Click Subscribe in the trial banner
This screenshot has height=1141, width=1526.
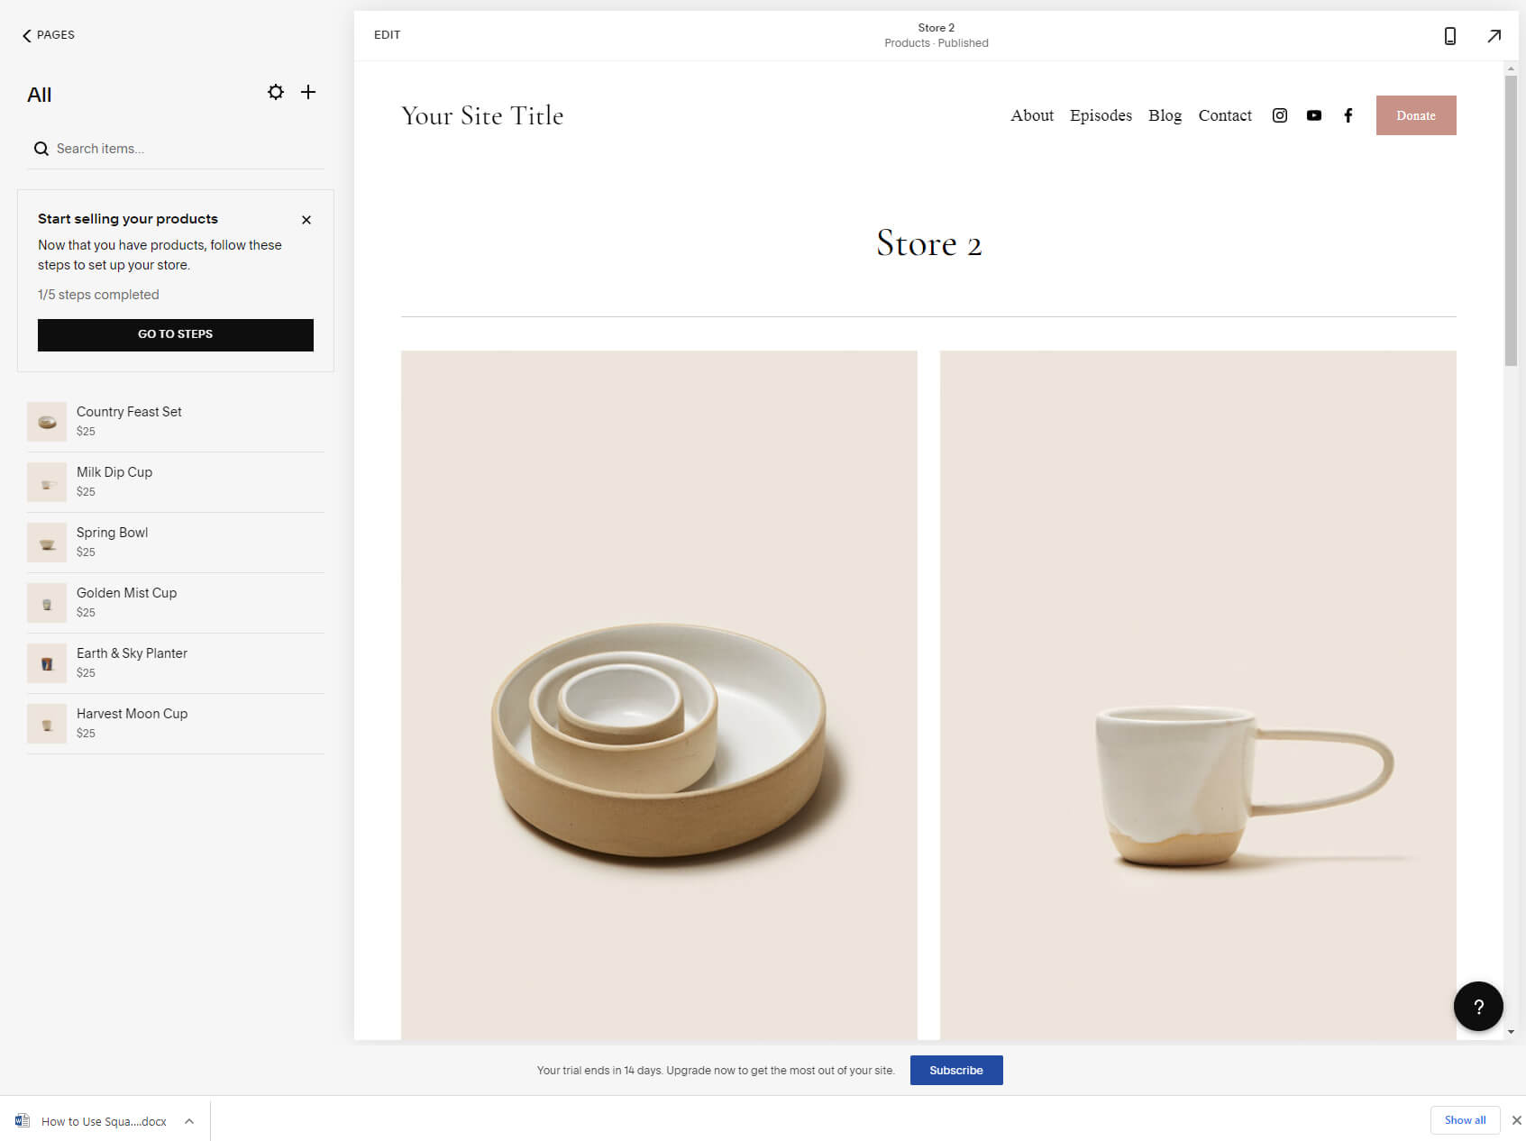click(x=955, y=1070)
